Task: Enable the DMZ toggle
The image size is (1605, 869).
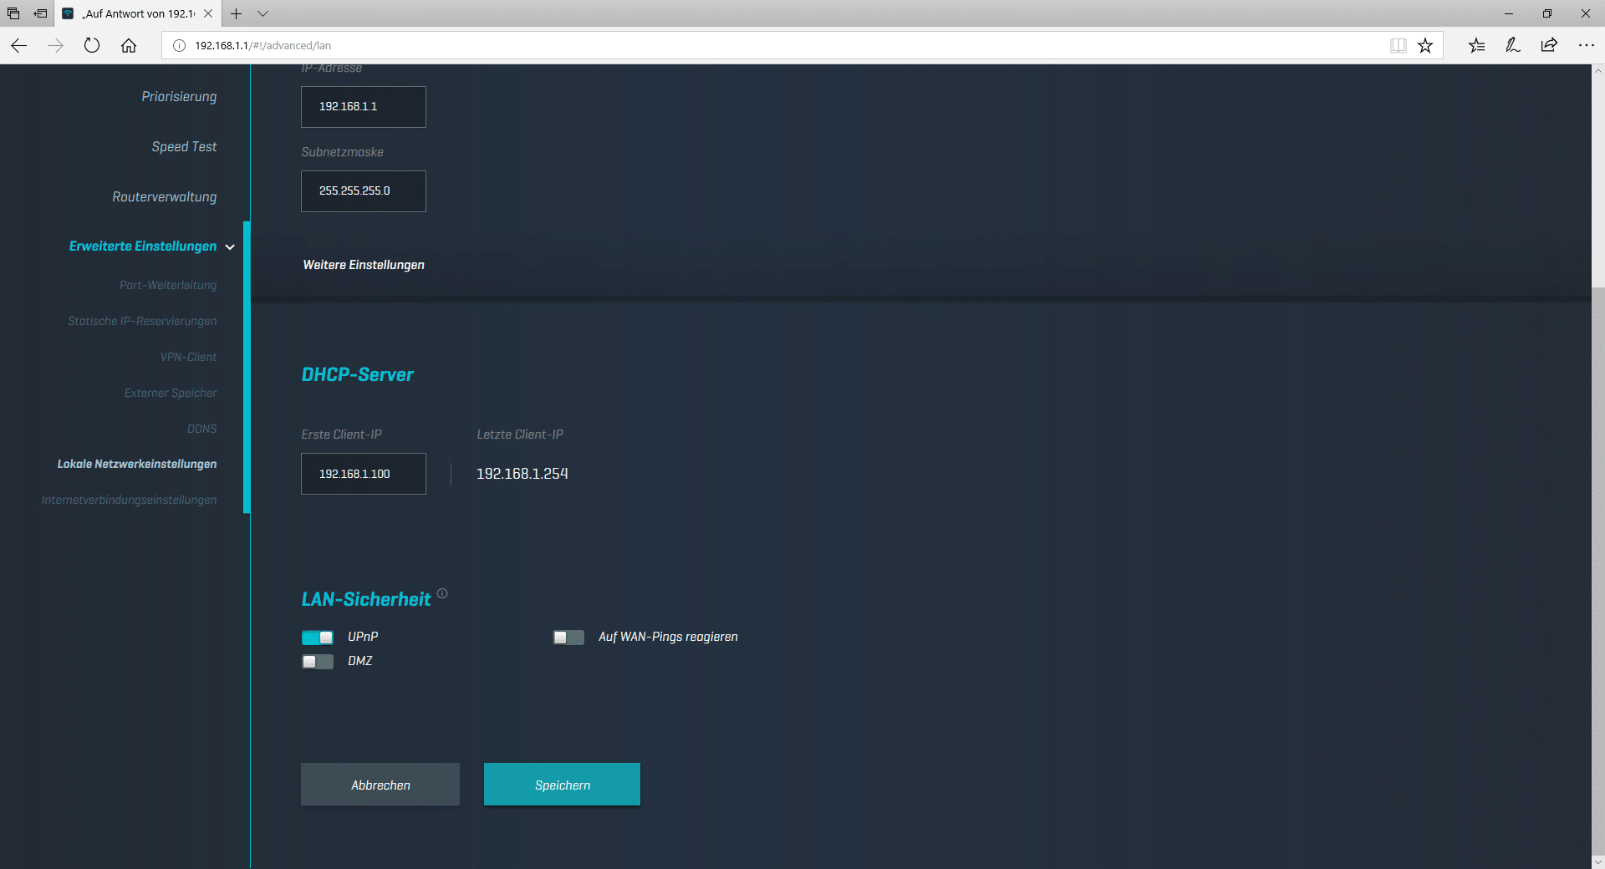Action: click(x=318, y=662)
